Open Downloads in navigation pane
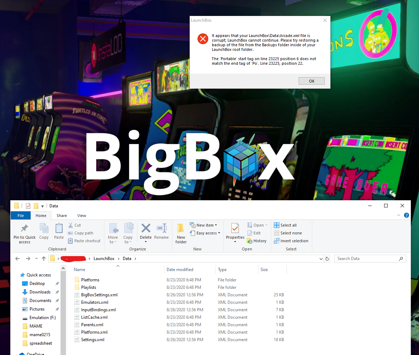Screen dimensions: 419x355 tap(40, 292)
